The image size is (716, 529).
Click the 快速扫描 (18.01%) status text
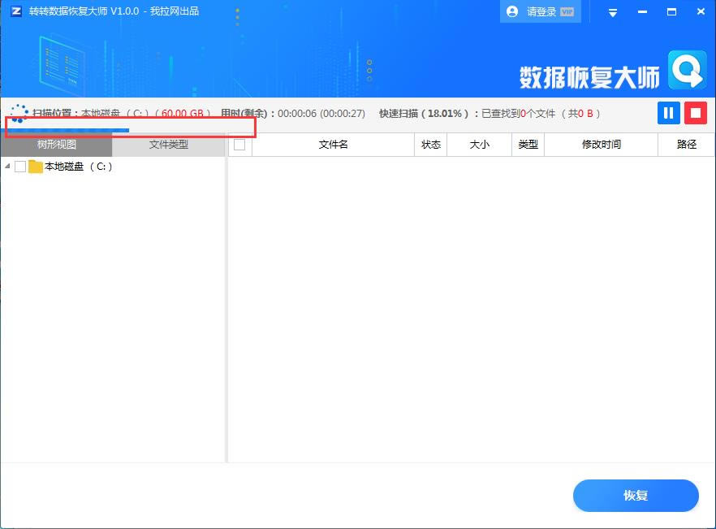[423, 114]
